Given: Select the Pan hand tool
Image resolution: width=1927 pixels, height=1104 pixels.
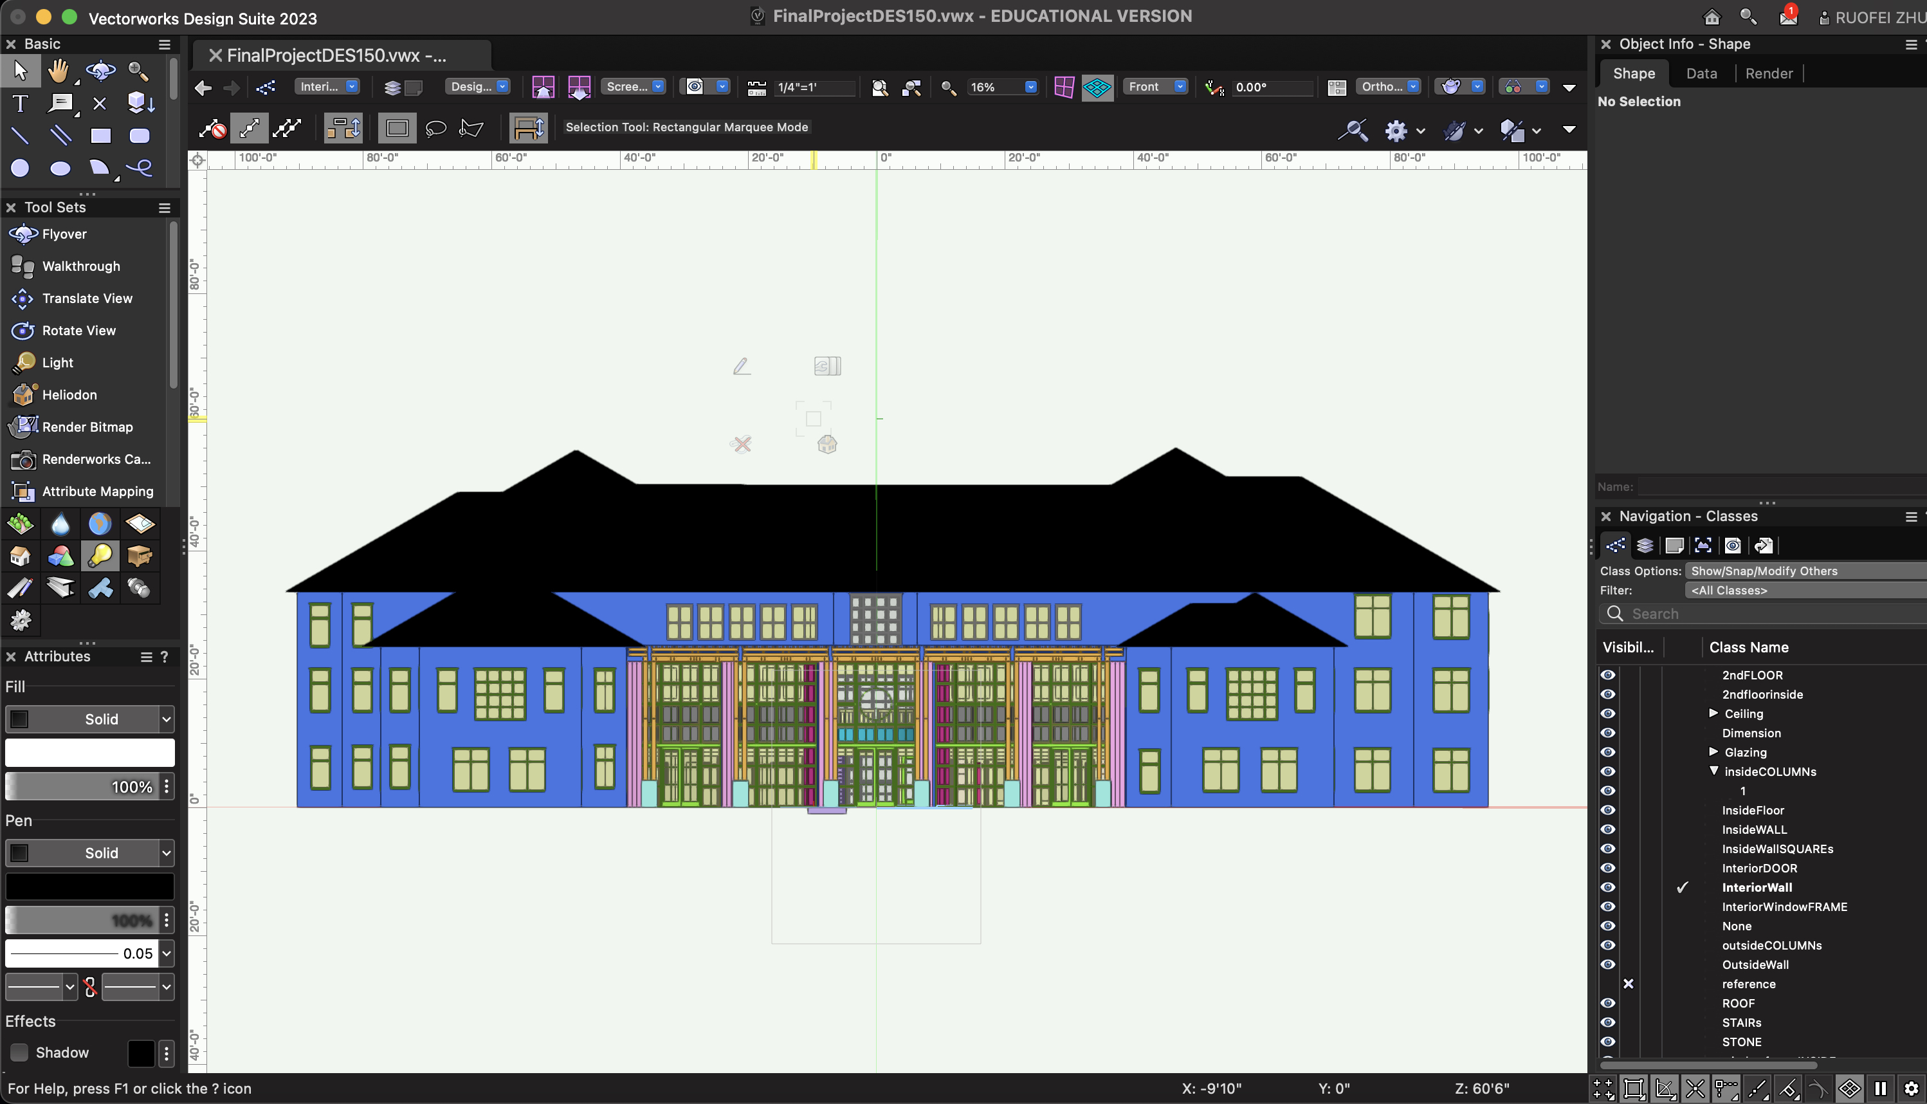Looking at the screenshot, I should 59,71.
